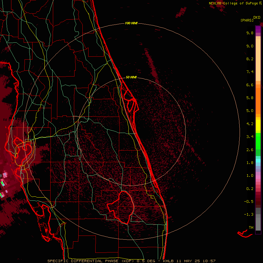Viewport: 263px width, 263px height.
Task: Click the 6.6 legend value
Action: [x=250, y=85]
